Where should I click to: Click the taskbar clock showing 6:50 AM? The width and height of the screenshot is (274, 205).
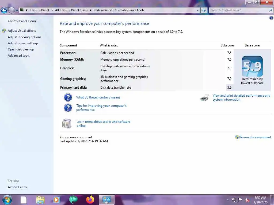pos(260,200)
